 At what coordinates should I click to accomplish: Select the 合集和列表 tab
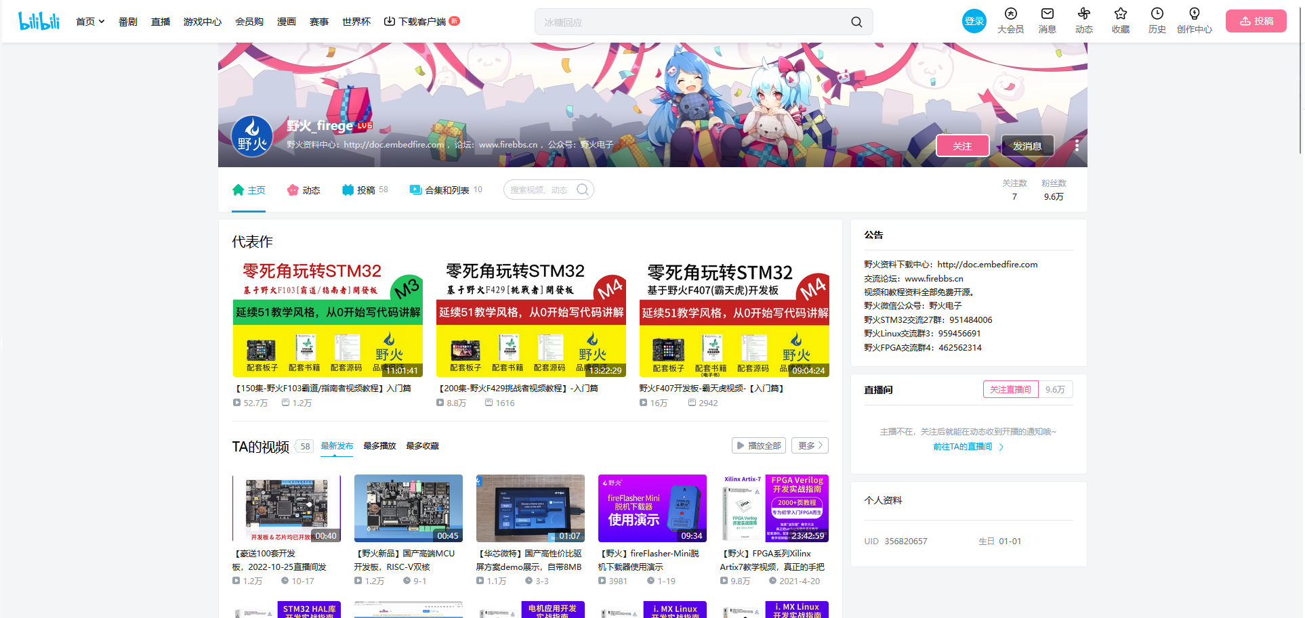446,190
